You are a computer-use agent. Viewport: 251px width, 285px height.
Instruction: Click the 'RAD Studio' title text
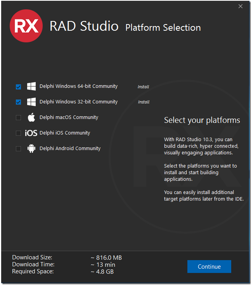coord(84,26)
